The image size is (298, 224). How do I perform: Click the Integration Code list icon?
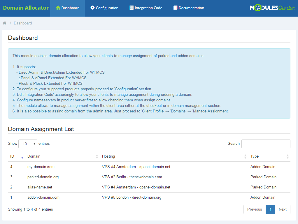pyautogui.click(x=131, y=8)
